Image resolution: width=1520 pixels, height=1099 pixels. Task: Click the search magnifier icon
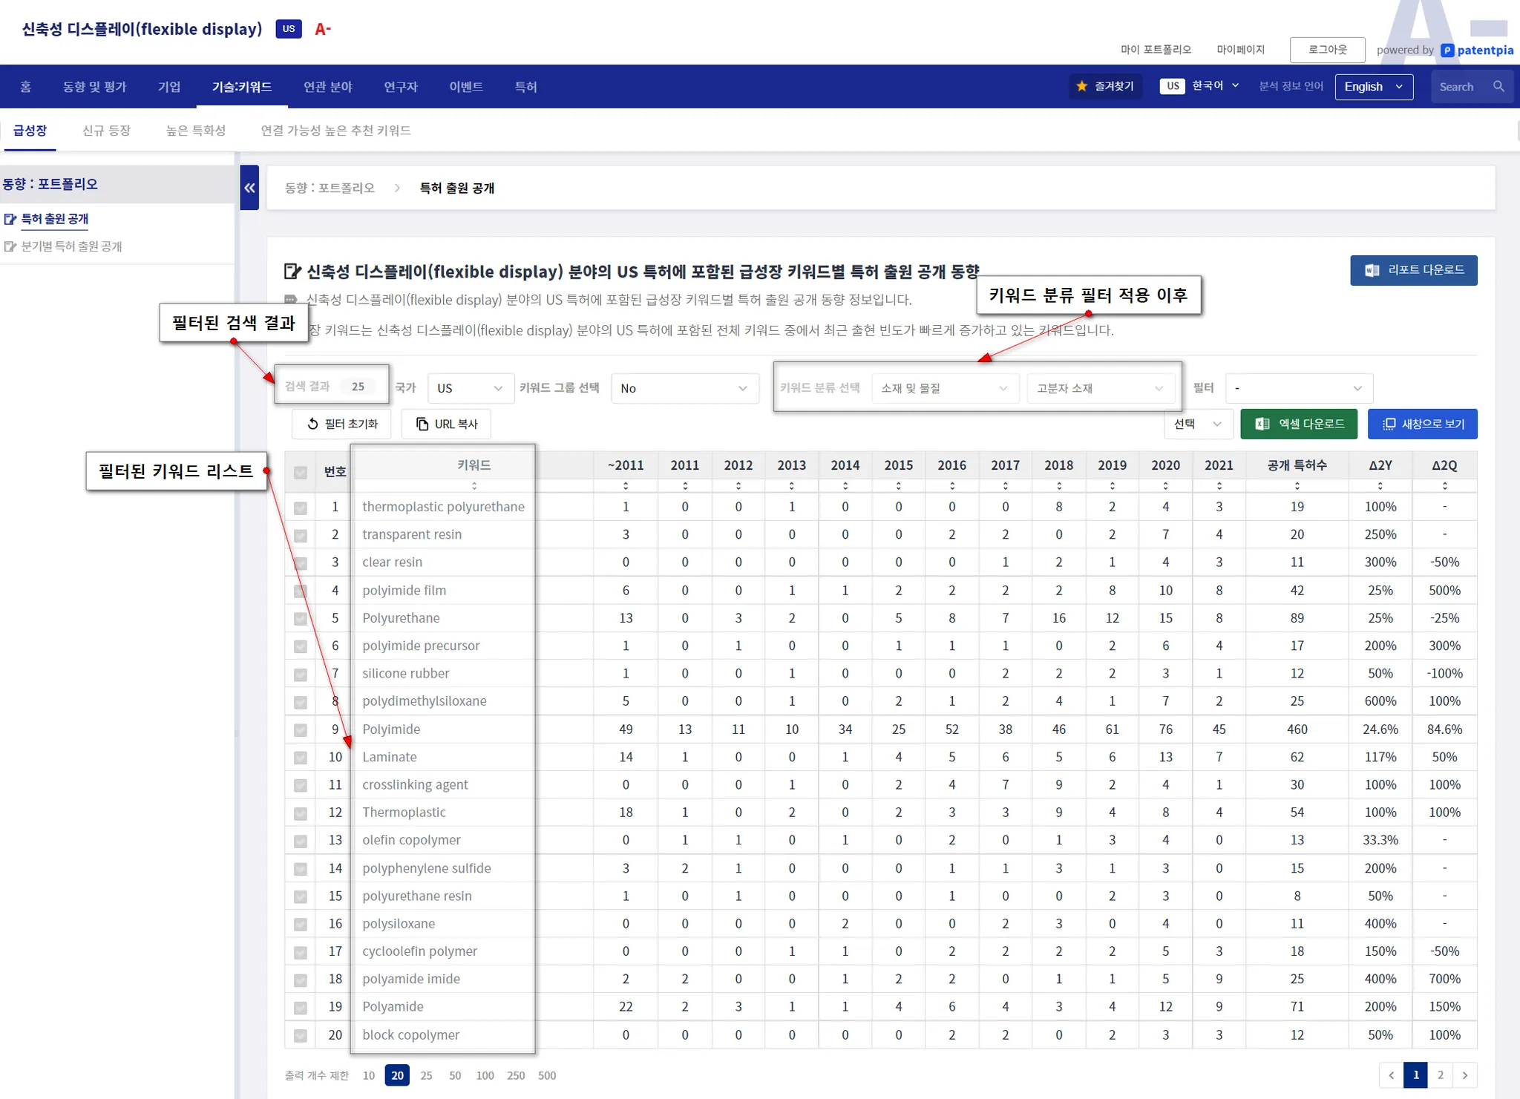pyautogui.click(x=1498, y=87)
